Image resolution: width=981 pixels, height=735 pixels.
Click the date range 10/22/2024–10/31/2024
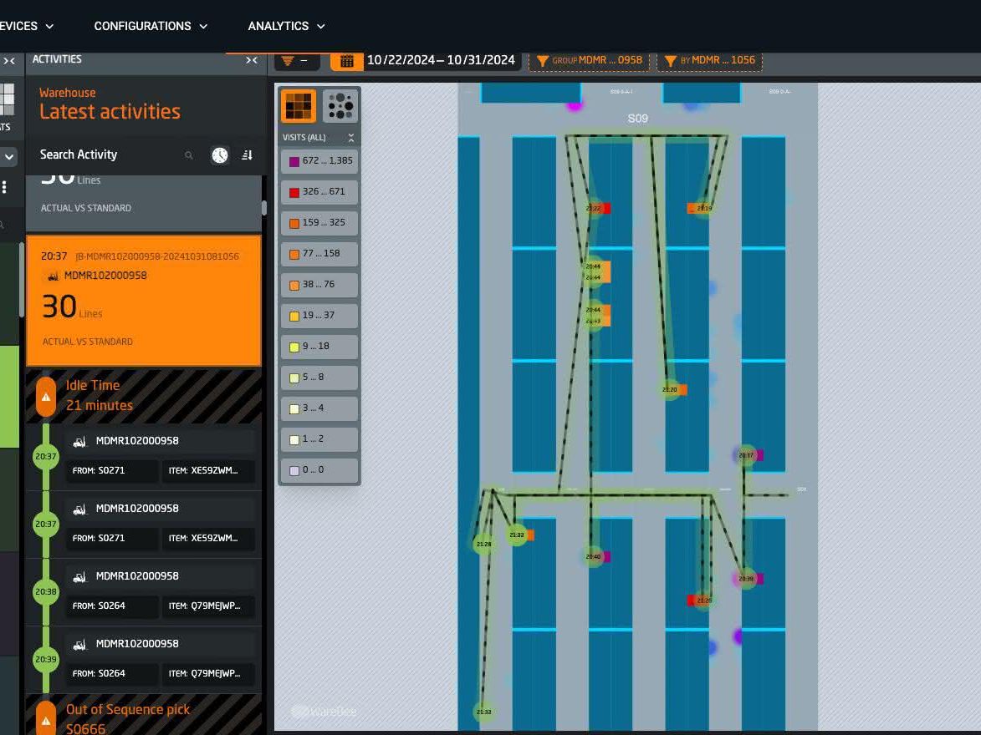(x=441, y=60)
